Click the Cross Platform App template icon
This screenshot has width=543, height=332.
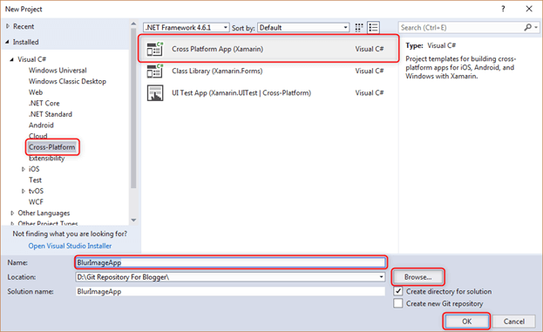point(155,49)
